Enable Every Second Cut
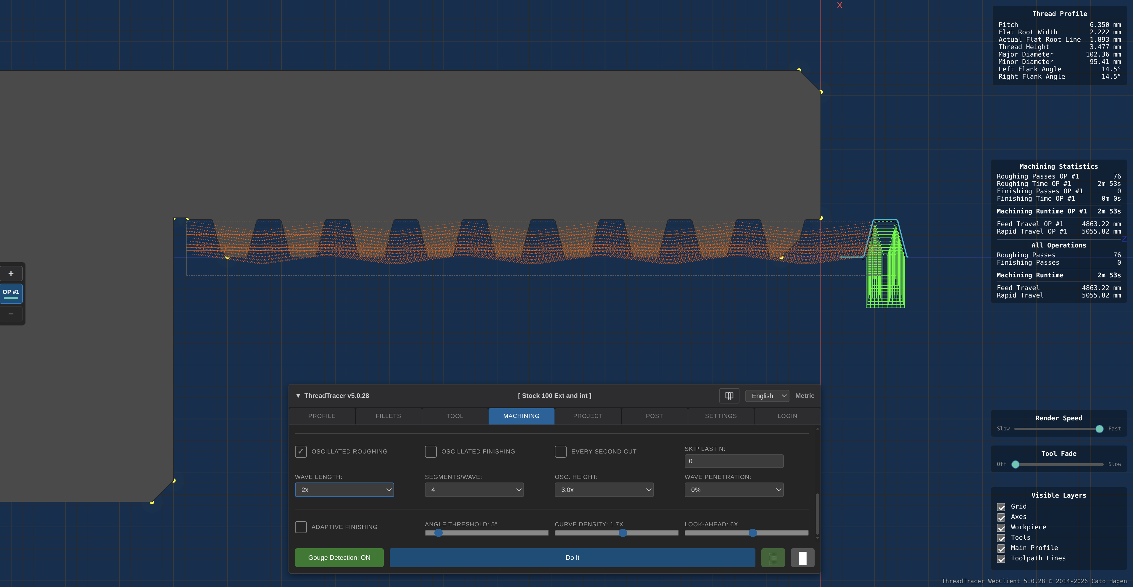The height and width of the screenshot is (587, 1133). pos(561,451)
